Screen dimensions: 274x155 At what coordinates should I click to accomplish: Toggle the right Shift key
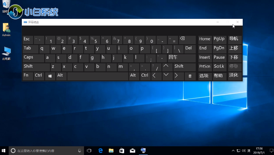(184, 67)
